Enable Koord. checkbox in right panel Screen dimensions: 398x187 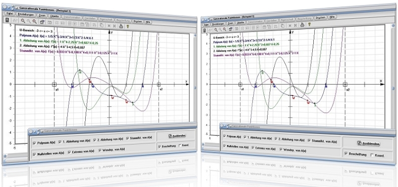click(372, 155)
